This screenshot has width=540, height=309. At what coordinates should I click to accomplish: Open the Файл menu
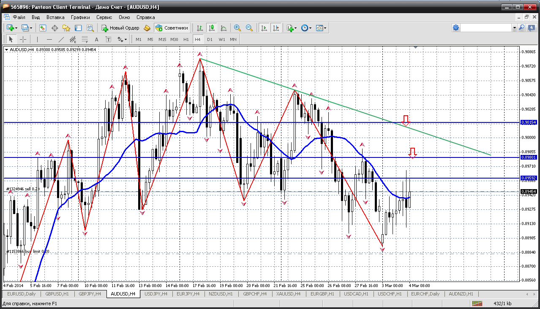pyautogui.click(x=19, y=17)
